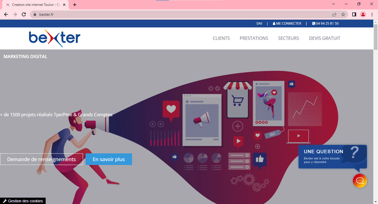The width and height of the screenshot is (378, 204).
Task: Reload the page with the refresh icon
Action: tap(24, 14)
